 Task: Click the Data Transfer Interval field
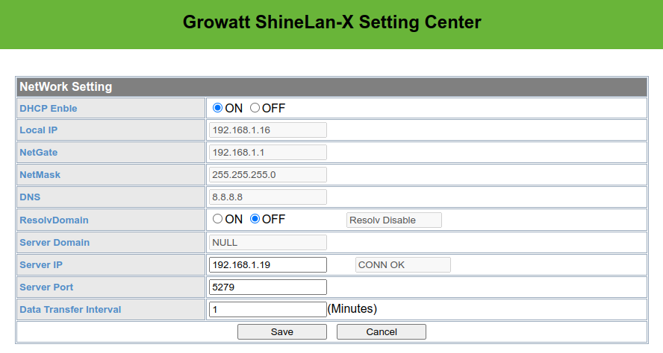267,310
